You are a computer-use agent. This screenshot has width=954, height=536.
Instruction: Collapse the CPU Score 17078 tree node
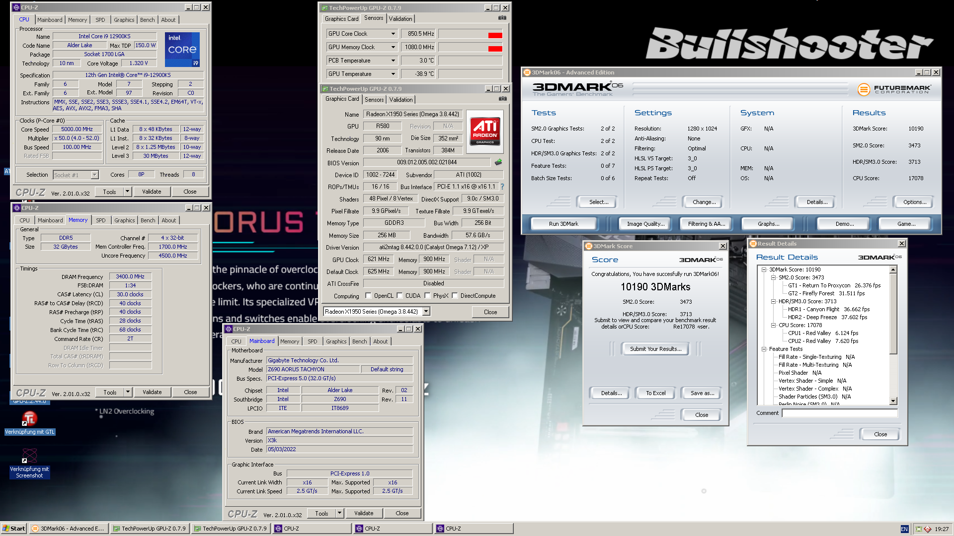[x=773, y=325]
